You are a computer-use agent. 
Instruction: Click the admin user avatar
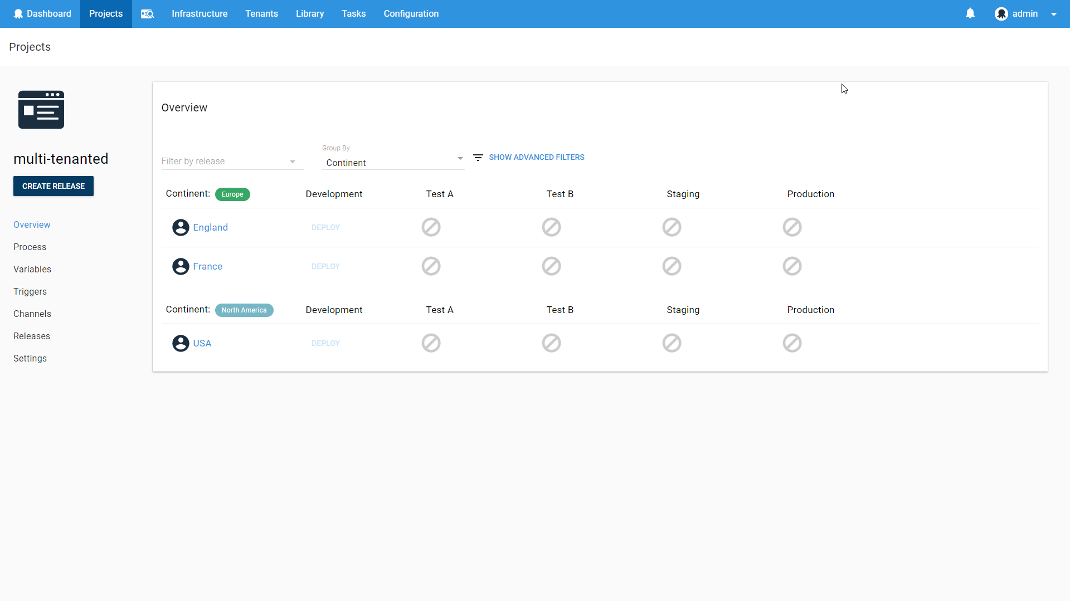1002,13
